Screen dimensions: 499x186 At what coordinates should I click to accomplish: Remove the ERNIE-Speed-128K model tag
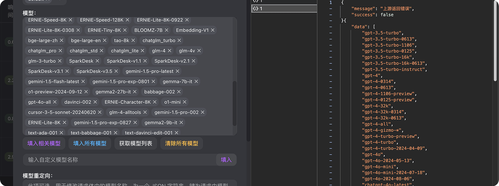click(x=127, y=20)
